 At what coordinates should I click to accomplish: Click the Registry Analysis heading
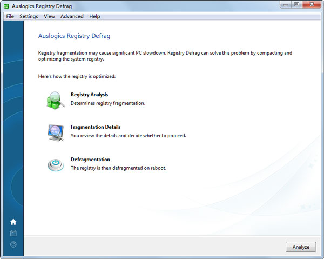(89, 95)
